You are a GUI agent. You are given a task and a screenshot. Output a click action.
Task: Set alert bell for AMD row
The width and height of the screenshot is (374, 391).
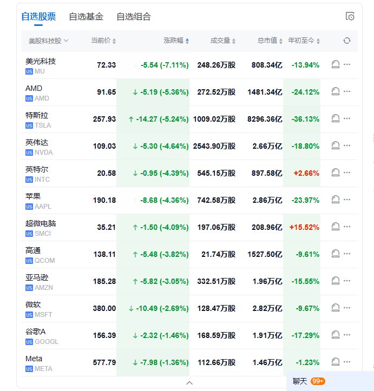coord(336,91)
